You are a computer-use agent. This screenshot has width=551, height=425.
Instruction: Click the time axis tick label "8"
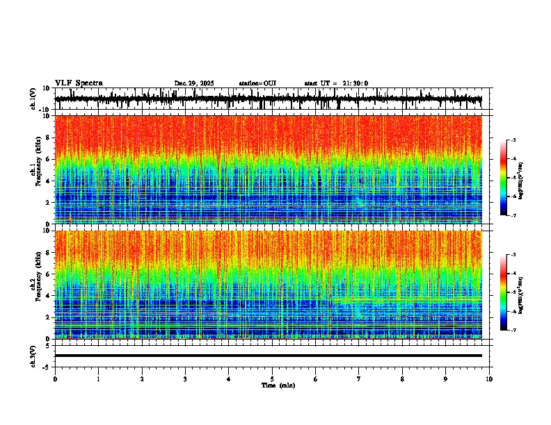point(402,379)
